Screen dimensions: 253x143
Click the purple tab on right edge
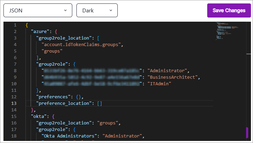click(x=247, y=133)
